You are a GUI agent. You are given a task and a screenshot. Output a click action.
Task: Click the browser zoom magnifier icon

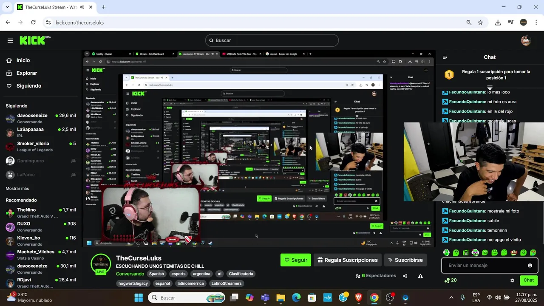coord(469,23)
